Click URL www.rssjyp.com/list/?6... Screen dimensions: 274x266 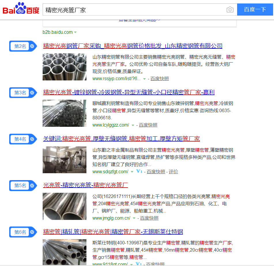pos(116,79)
